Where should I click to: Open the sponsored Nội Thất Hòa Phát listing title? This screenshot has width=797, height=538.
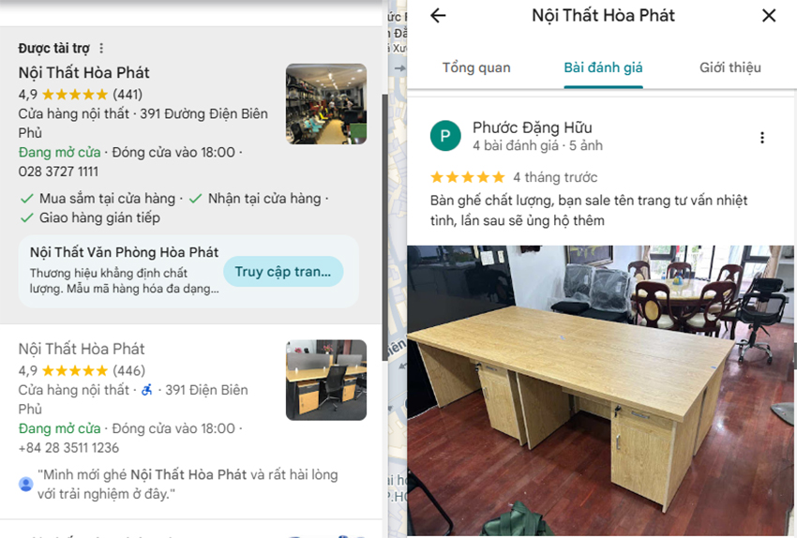[83, 73]
